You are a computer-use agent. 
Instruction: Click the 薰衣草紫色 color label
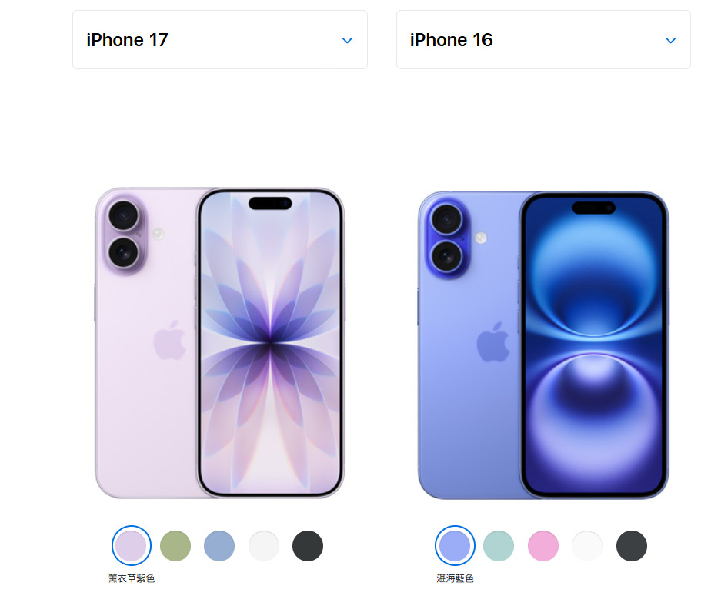(132, 578)
